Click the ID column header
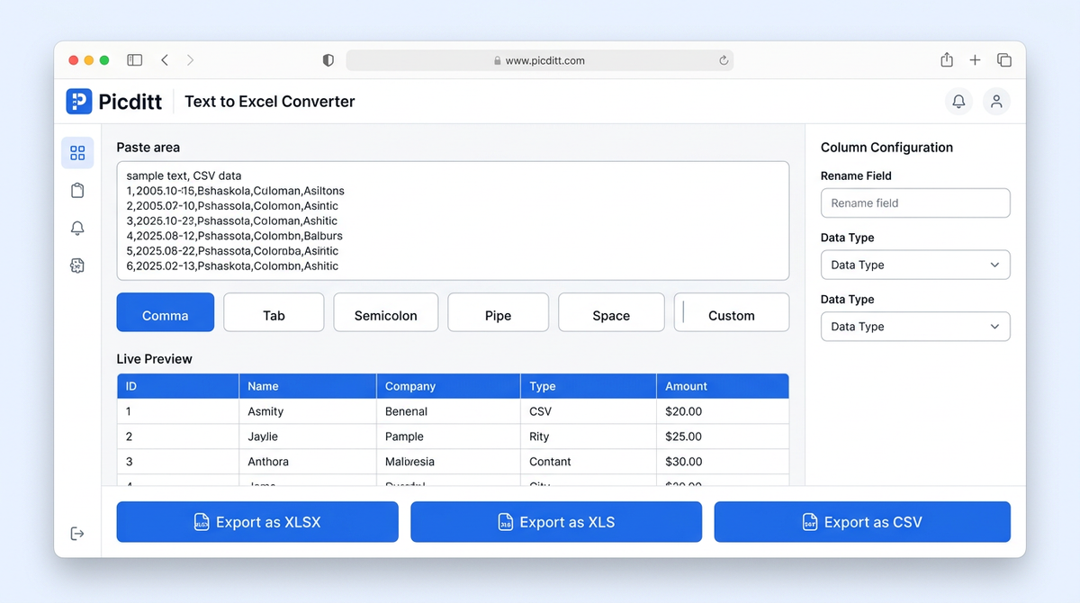 (178, 386)
